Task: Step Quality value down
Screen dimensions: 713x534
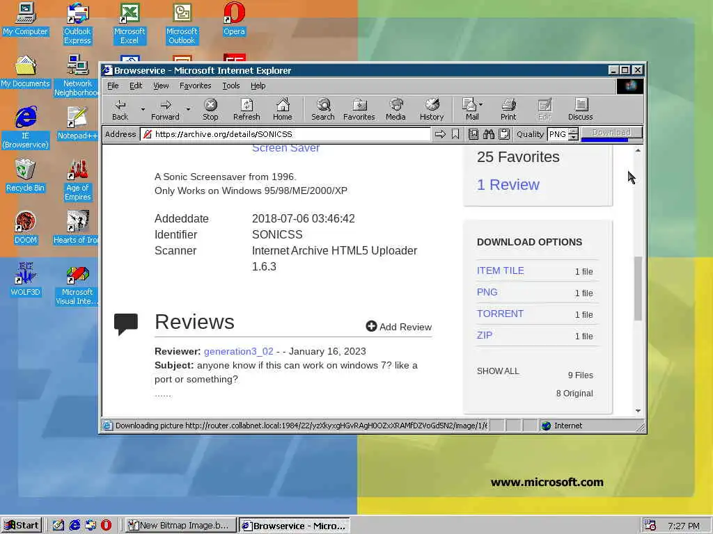Action: pos(574,137)
